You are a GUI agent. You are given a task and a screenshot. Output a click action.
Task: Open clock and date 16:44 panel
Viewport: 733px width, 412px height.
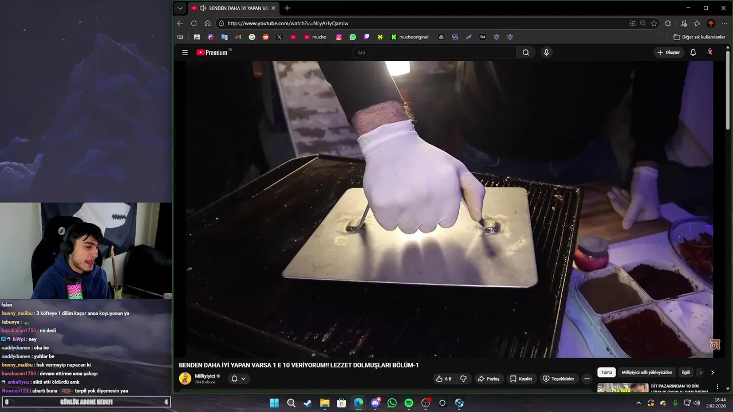click(x=716, y=403)
